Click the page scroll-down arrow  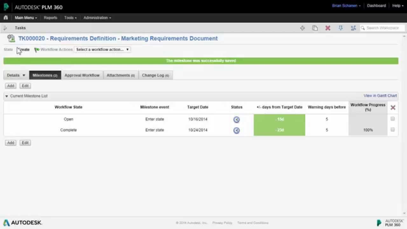click(x=404, y=214)
